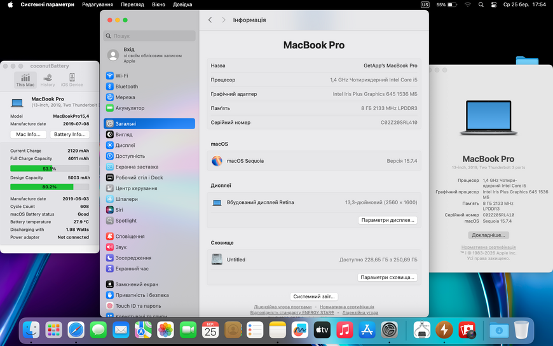Open the Trash in Dock

pos(521,330)
